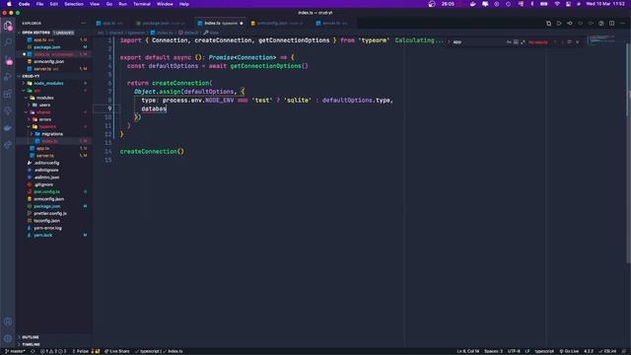Click the ESLint indicator in status bar
This screenshot has width=631, height=355.
point(607,351)
